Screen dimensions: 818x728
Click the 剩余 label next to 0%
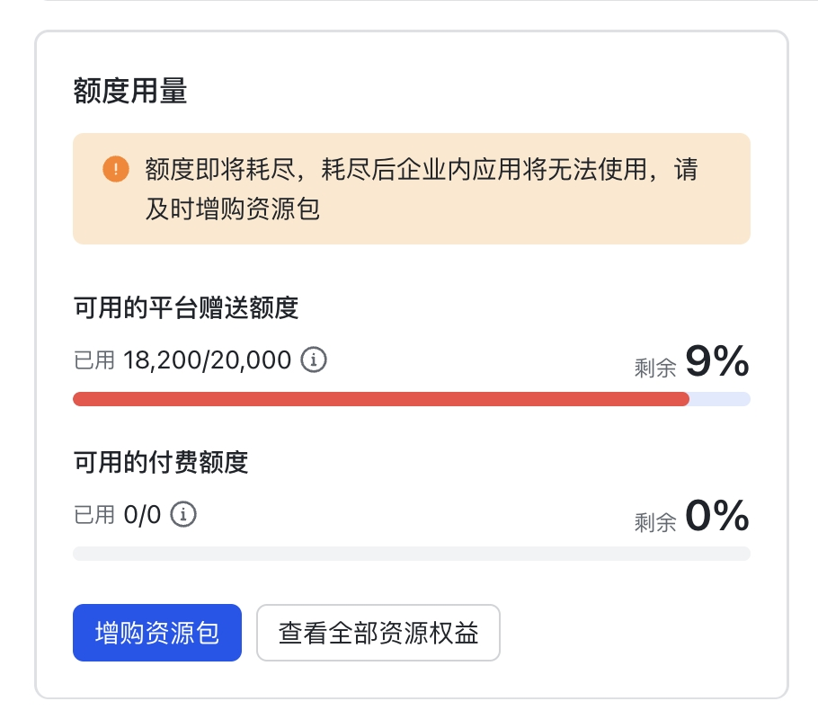pos(655,522)
